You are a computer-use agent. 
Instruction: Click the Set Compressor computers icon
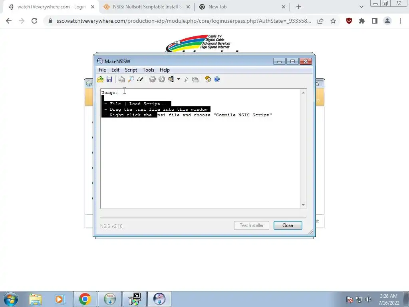(171, 80)
